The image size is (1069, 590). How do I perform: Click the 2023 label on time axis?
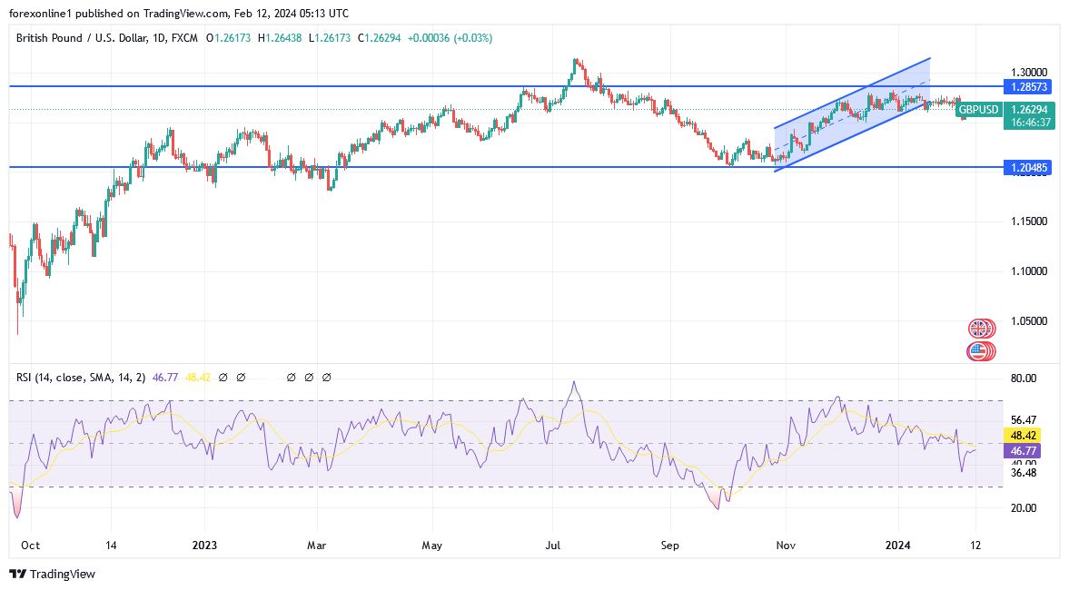pyautogui.click(x=204, y=546)
